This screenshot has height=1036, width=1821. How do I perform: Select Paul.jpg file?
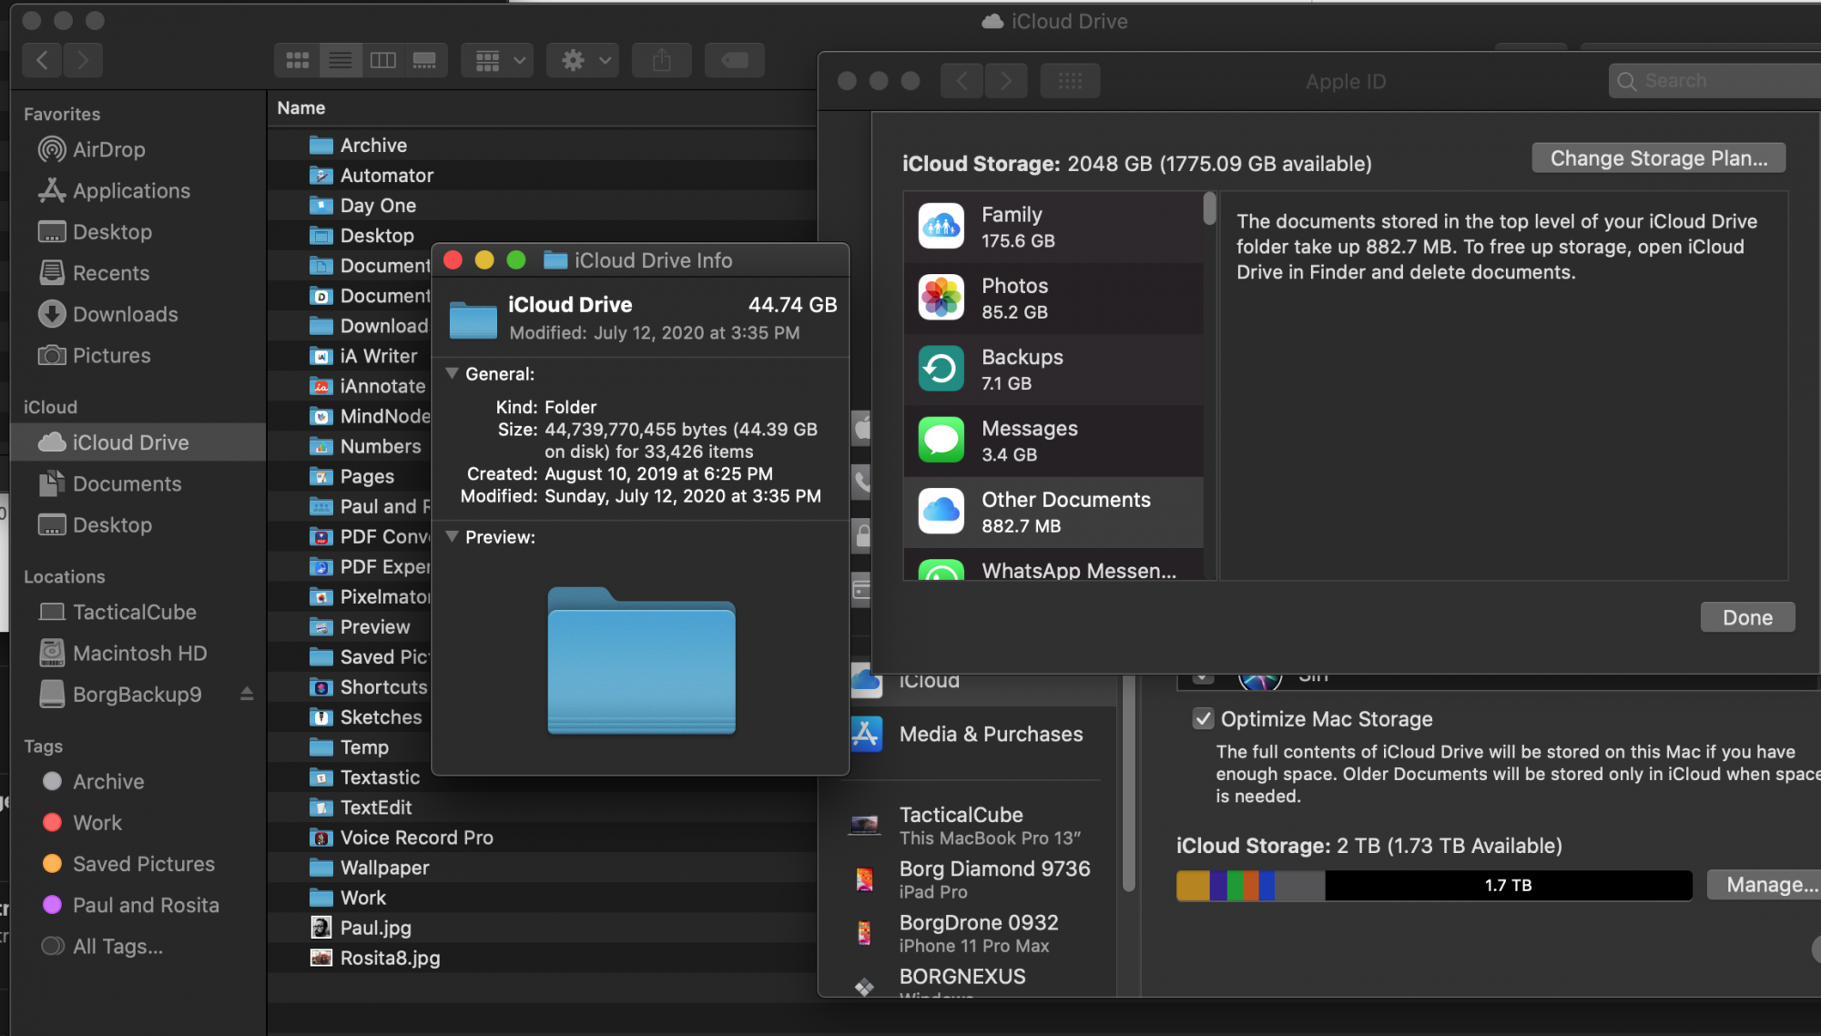tap(542, 927)
